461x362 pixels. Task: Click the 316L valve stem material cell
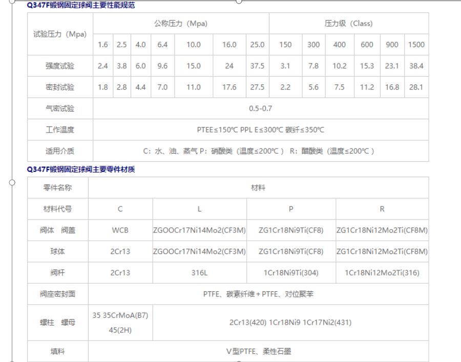199,273
